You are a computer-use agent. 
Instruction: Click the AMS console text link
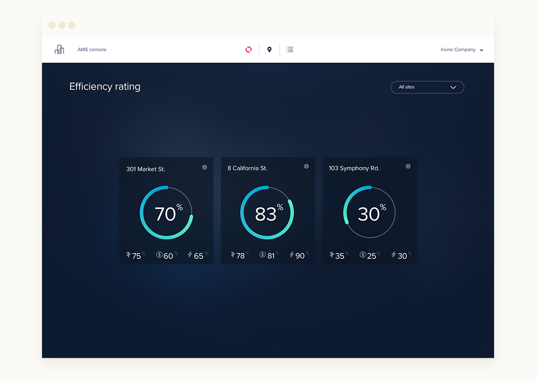tap(92, 49)
